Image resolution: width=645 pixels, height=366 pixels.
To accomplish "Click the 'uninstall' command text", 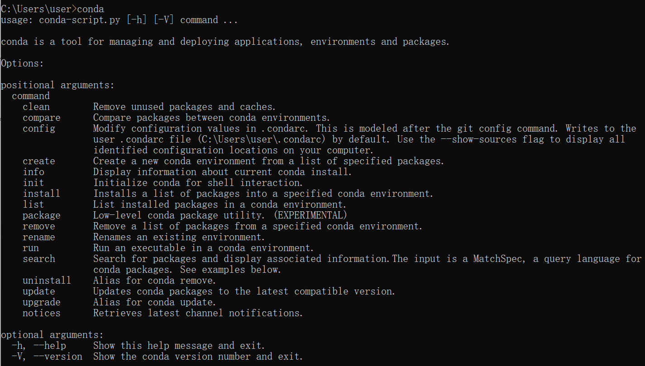I will click(47, 280).
